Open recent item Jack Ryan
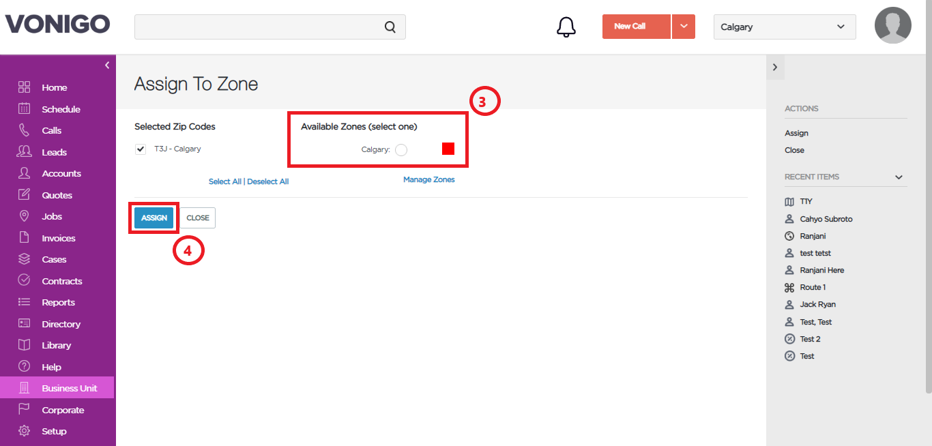Viewport: 932px width, 446px height. (818, 304)
